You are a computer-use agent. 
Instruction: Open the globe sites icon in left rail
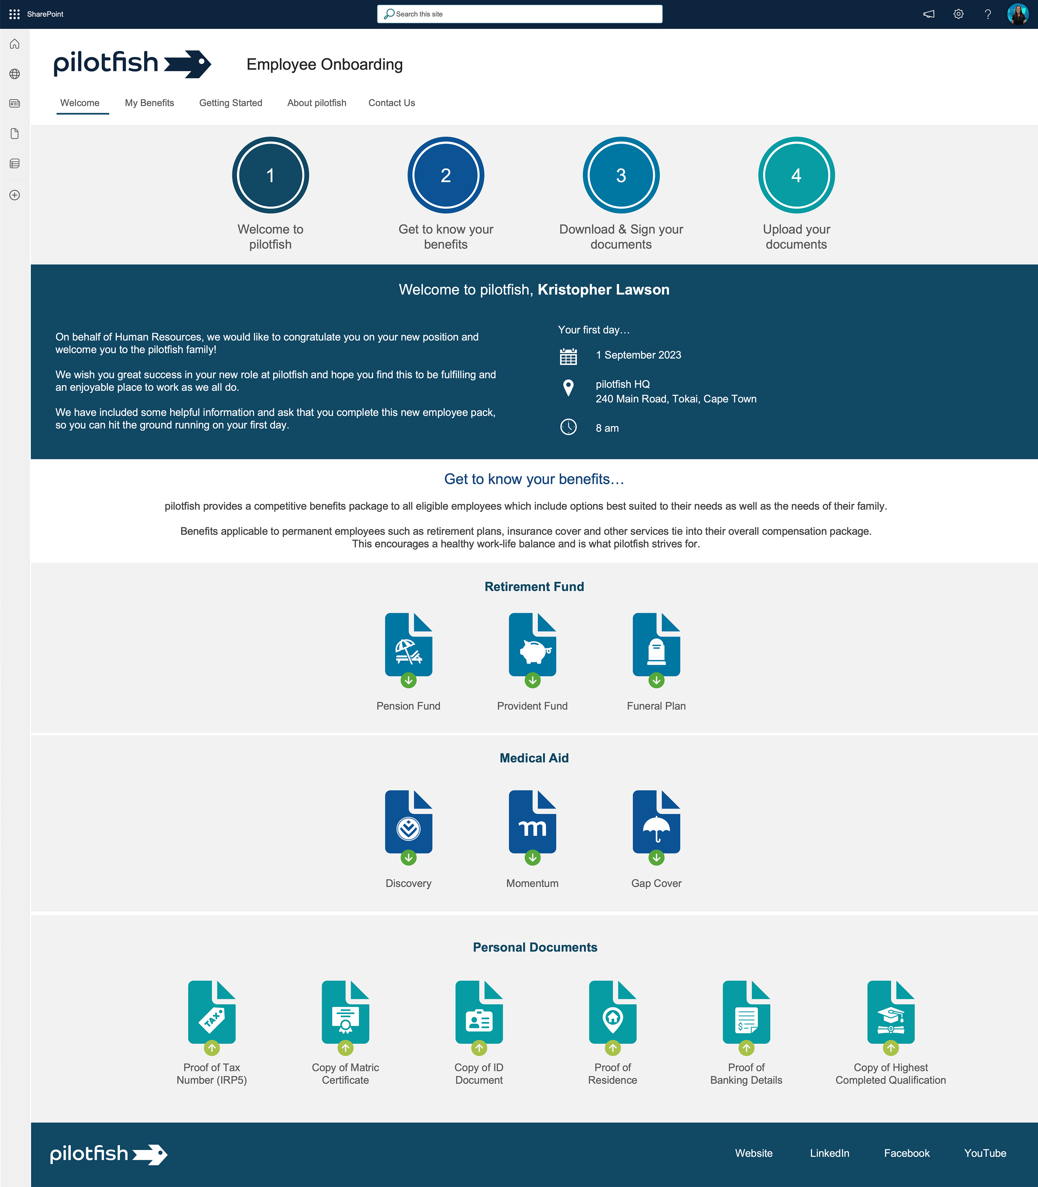[x=15, y=74]
